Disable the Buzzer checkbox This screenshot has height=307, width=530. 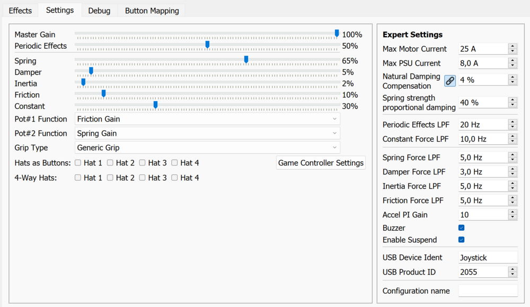point(462,228)
